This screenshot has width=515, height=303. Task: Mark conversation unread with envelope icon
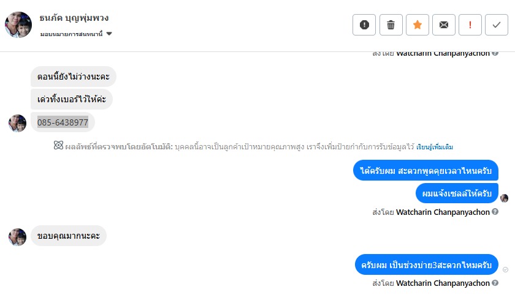pos(443,25)
